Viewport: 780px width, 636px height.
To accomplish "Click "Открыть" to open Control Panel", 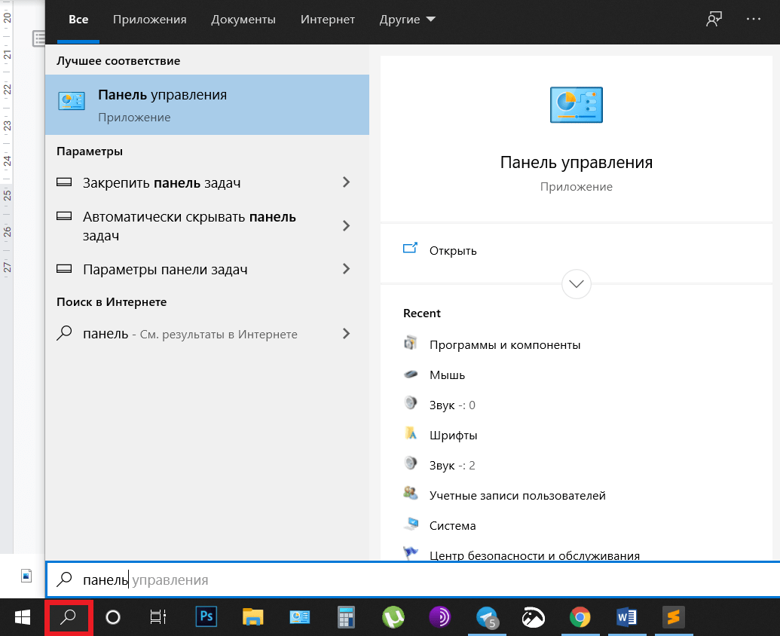I will tap(453, 250).
